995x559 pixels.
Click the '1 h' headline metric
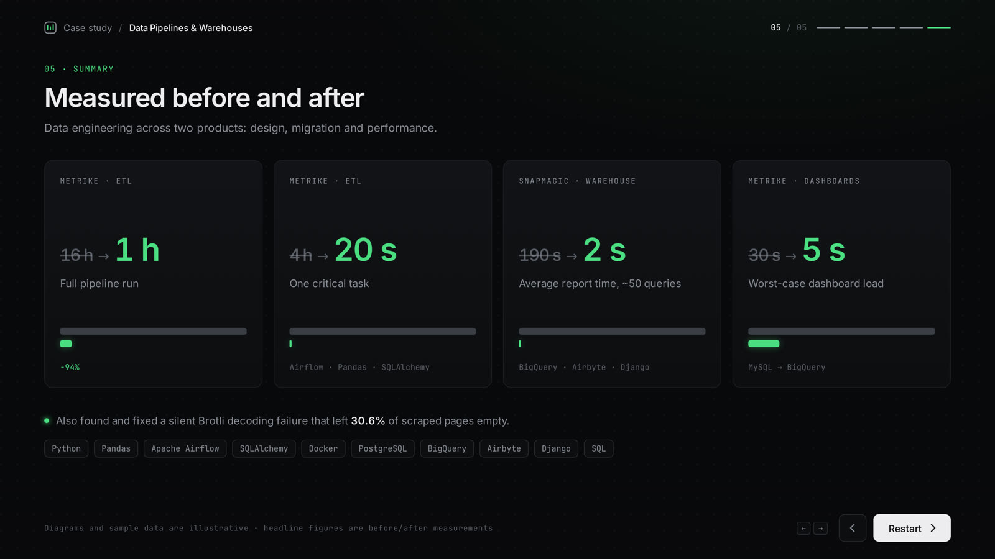[137, 250]
